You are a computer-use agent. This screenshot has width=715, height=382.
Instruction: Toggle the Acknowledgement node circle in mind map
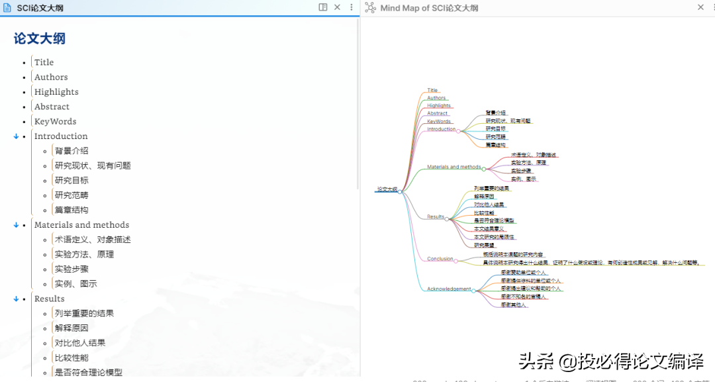coord(473,290)
